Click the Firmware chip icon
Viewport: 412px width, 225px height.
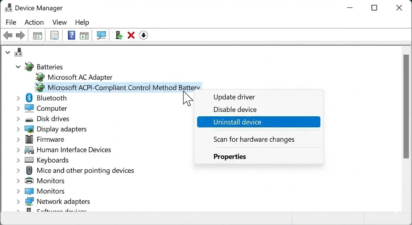(29, 139)
